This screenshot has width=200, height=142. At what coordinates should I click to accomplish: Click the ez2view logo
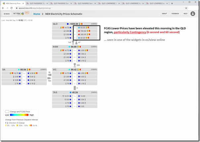pos(19,13)
